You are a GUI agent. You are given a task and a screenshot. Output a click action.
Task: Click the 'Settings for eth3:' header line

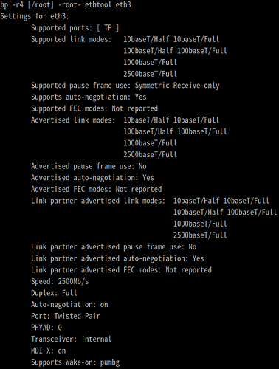35,16
